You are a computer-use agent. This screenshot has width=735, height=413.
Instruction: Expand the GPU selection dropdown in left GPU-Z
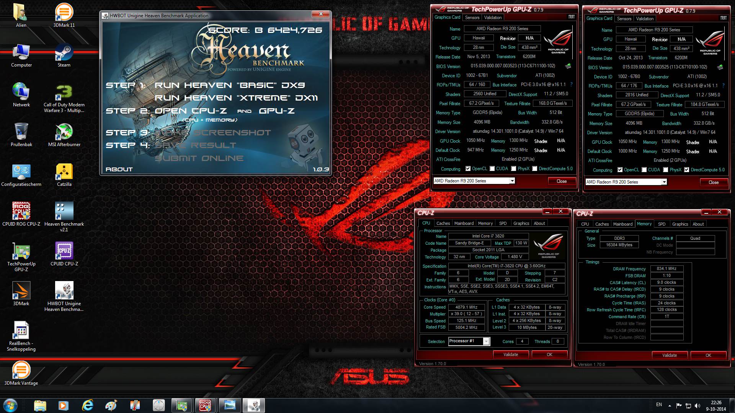(512, 181)
